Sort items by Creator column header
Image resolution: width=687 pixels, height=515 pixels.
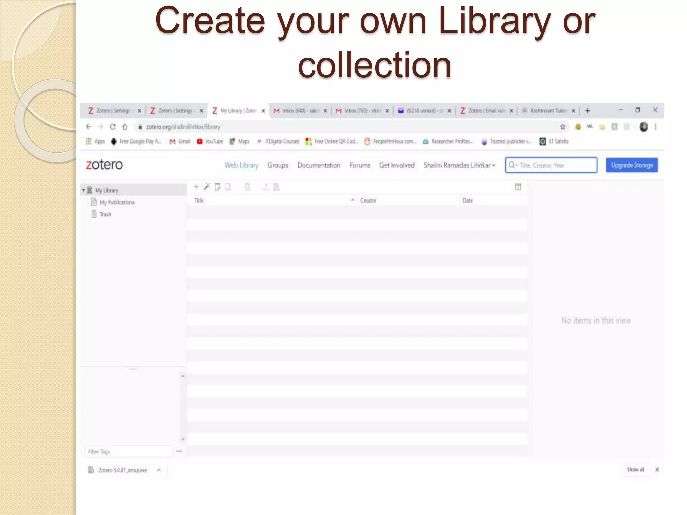408,200
